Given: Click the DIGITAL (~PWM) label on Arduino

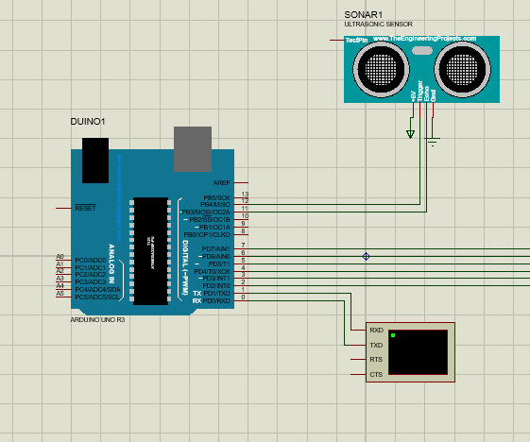Looking at the screenshot, I should (185, 267).
